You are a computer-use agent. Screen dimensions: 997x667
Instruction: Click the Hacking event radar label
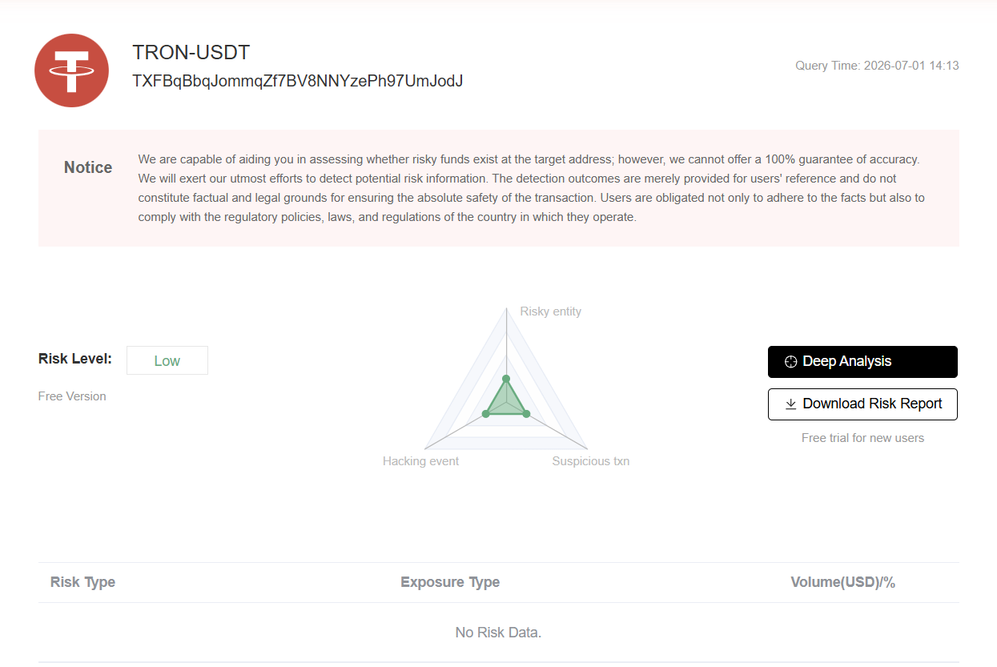pos(421,461)
